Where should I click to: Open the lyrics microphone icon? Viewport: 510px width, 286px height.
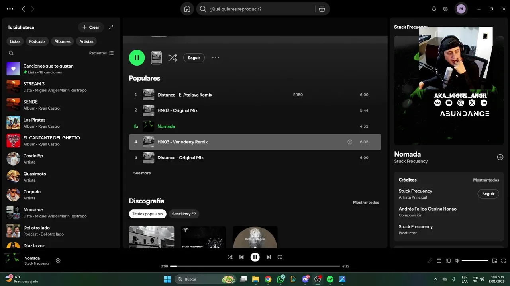click(430, 261)
